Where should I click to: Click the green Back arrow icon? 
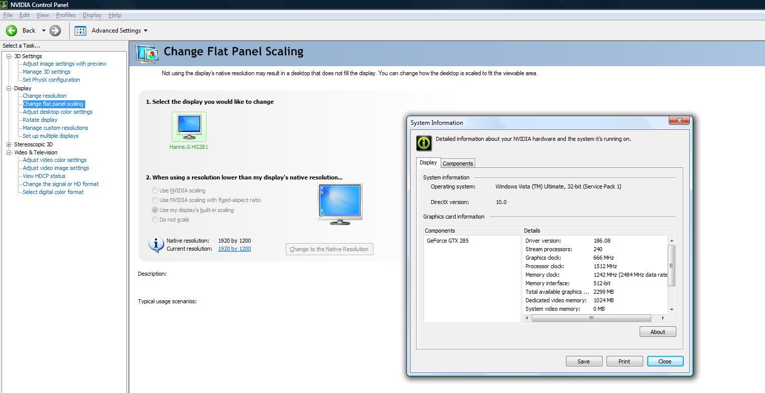[x=12, y=31]
